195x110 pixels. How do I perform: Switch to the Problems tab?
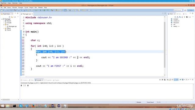24,80
